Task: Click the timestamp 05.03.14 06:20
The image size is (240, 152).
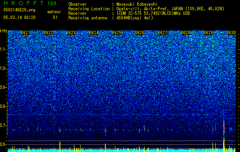Action: (x=19, y=17)
